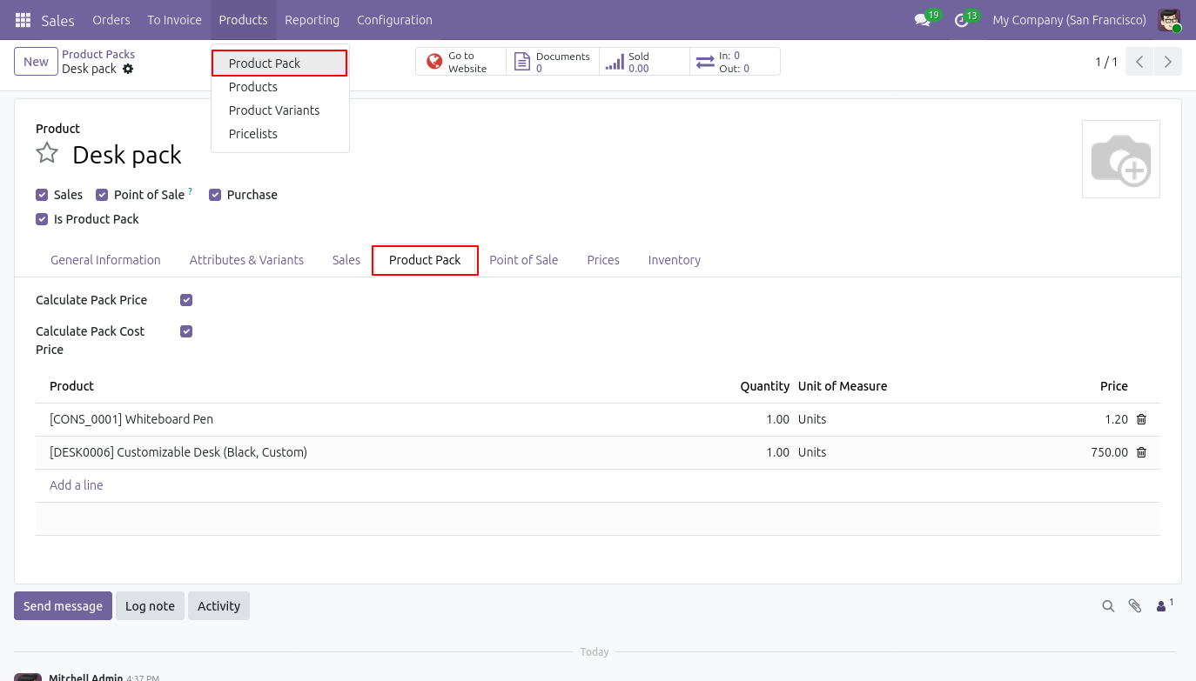Uncheck Is Product Pack checkbox

[42, 219]
